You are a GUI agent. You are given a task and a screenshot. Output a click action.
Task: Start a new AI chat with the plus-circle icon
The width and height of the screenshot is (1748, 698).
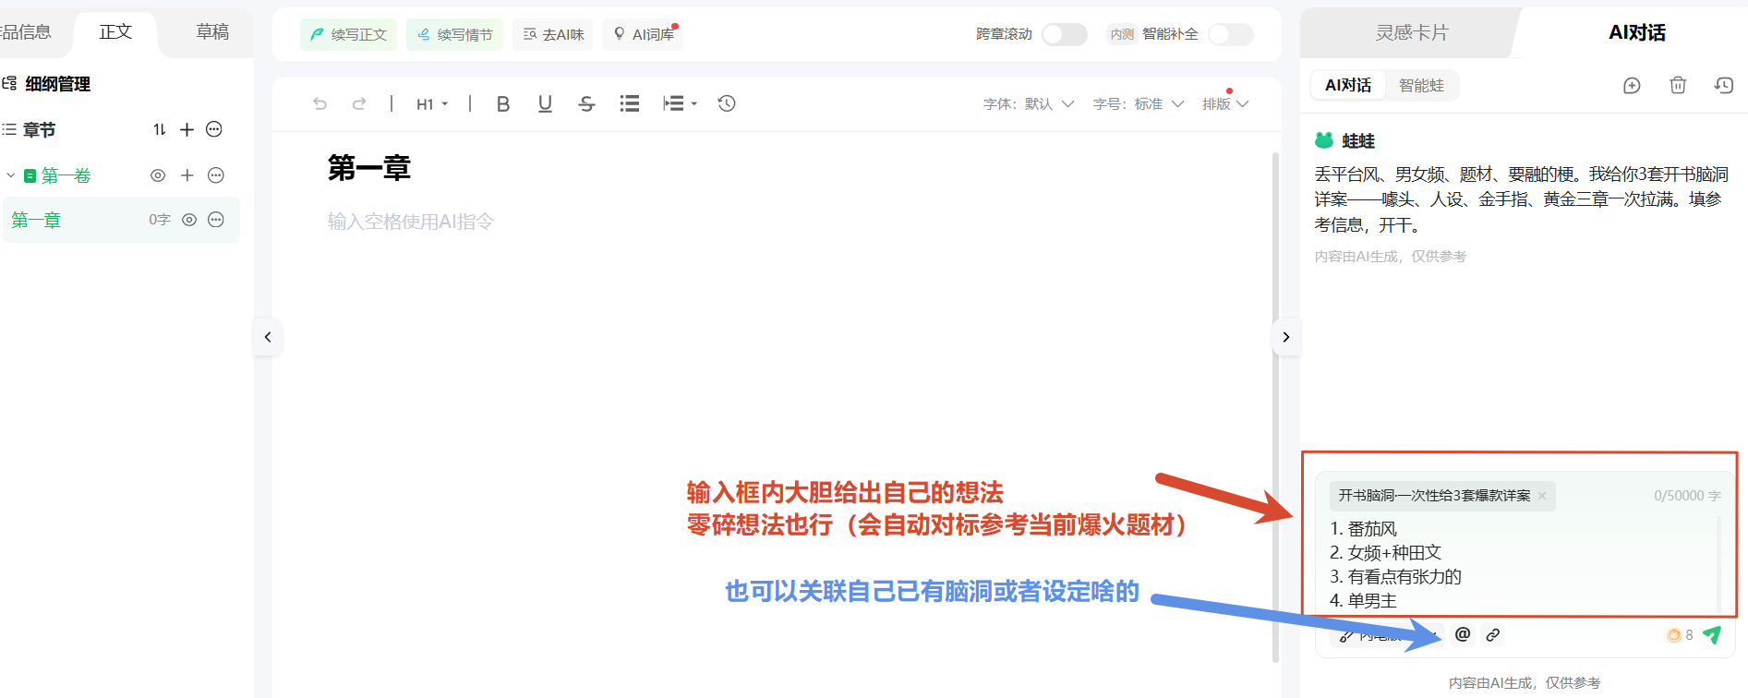coord(1632,86)
